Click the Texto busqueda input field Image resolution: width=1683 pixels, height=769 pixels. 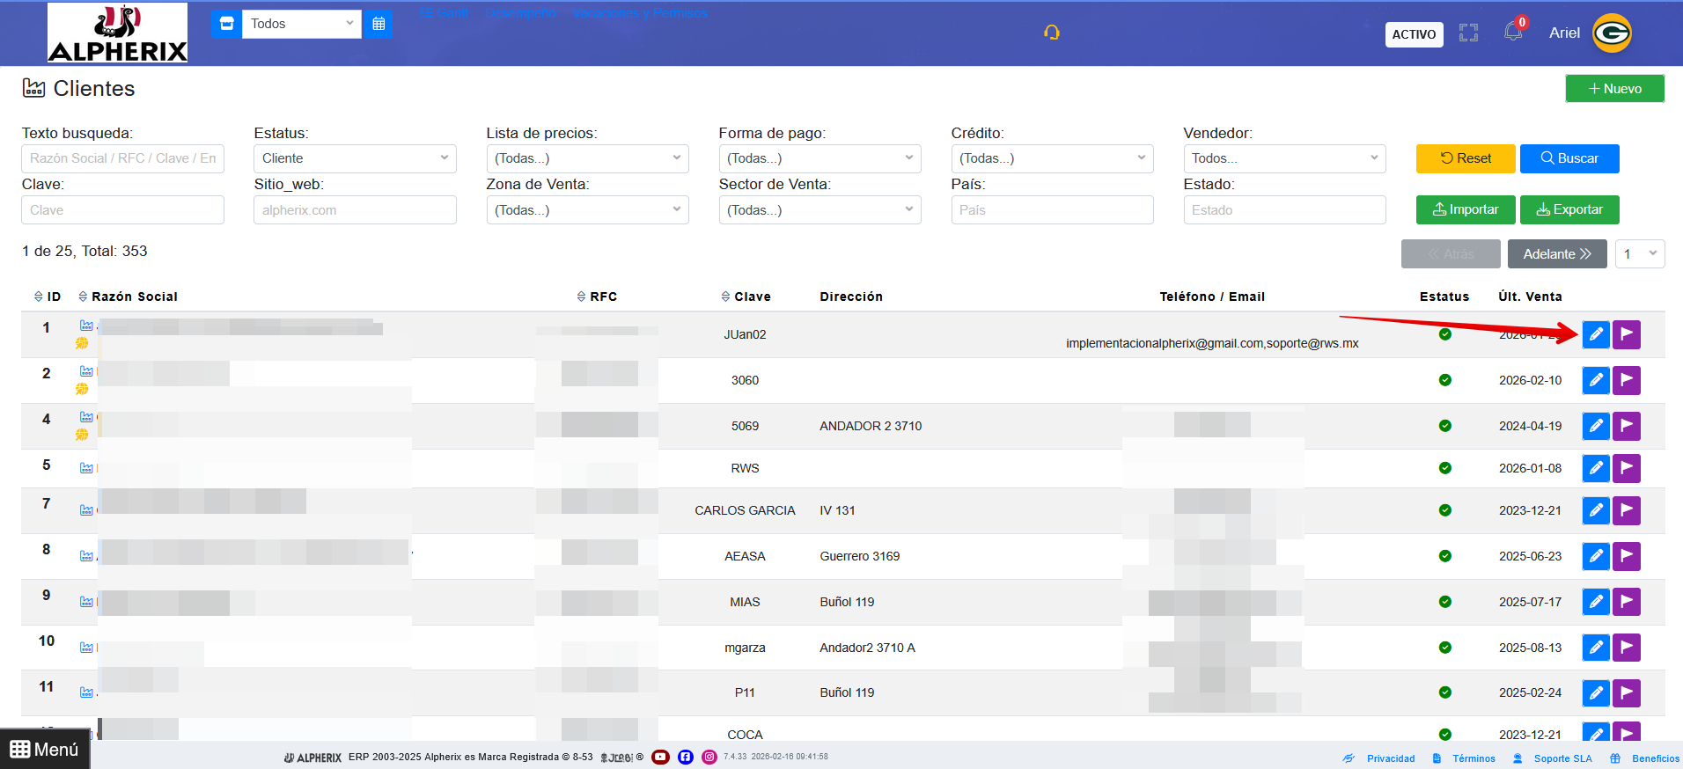122,158
